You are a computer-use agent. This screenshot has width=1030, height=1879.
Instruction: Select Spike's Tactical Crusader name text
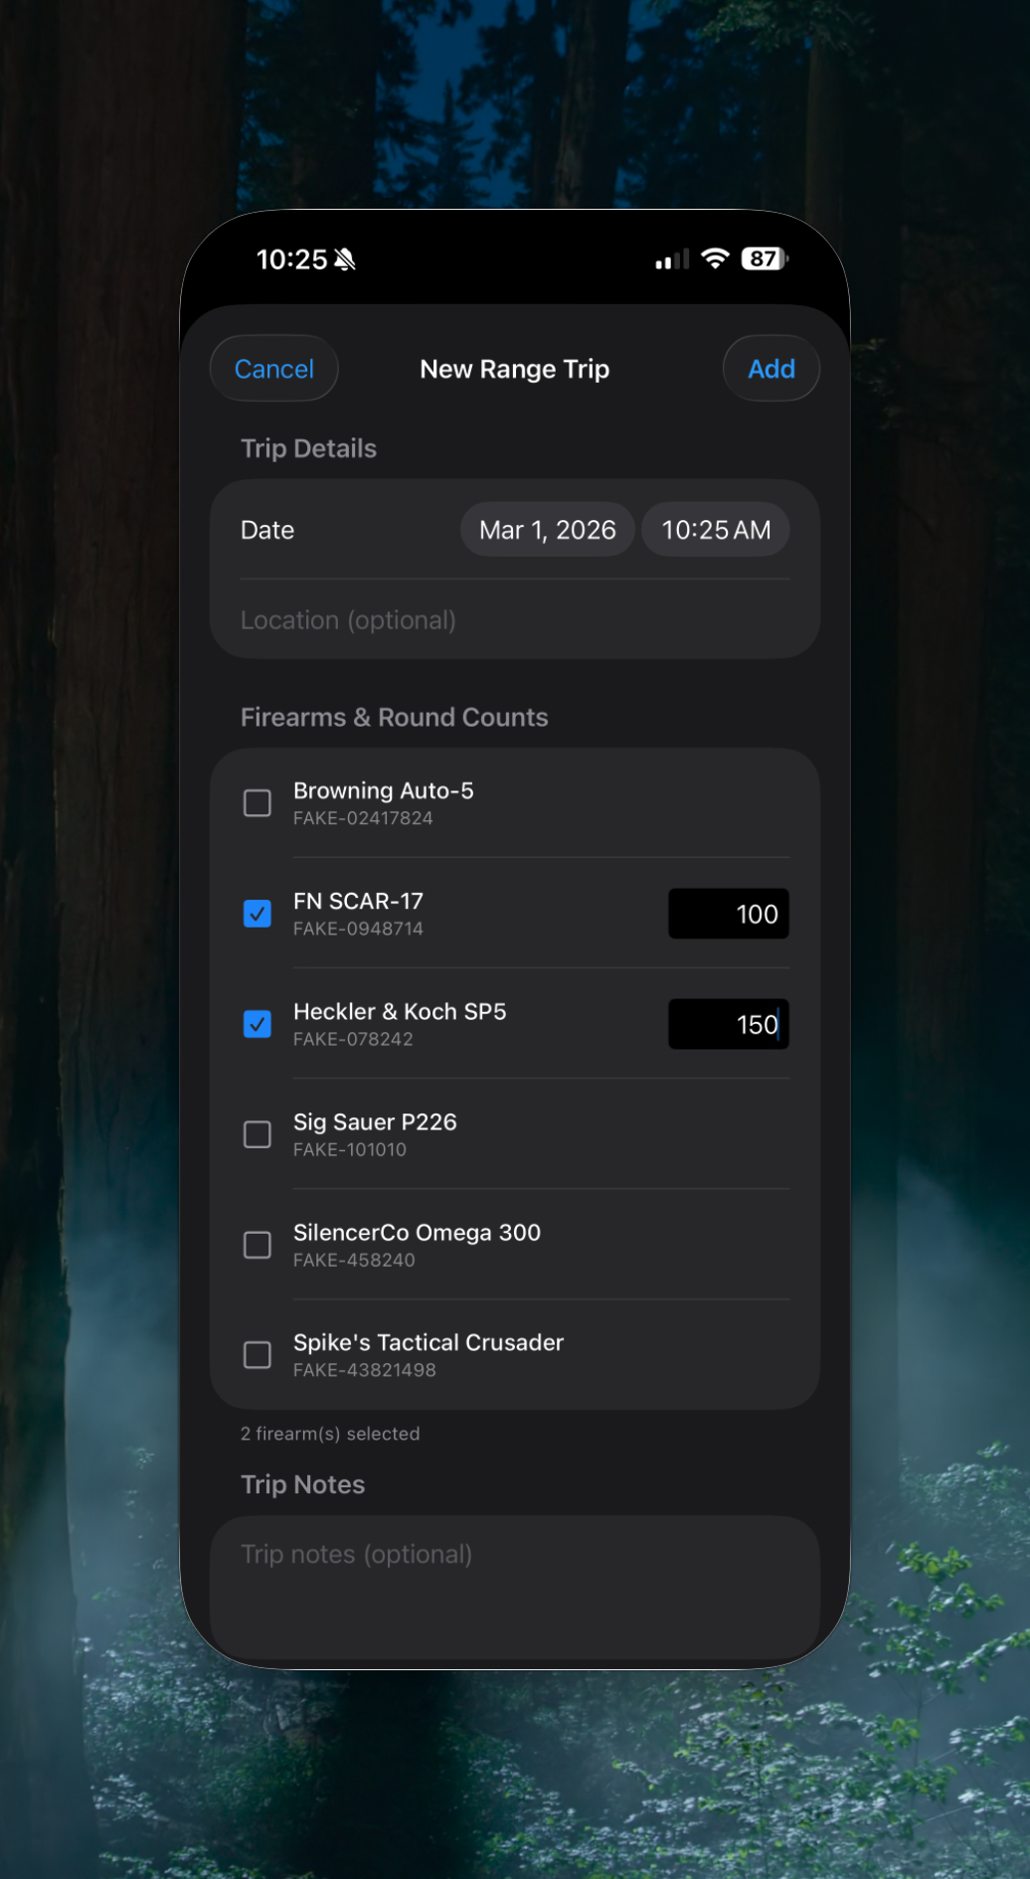(429, 1342)
